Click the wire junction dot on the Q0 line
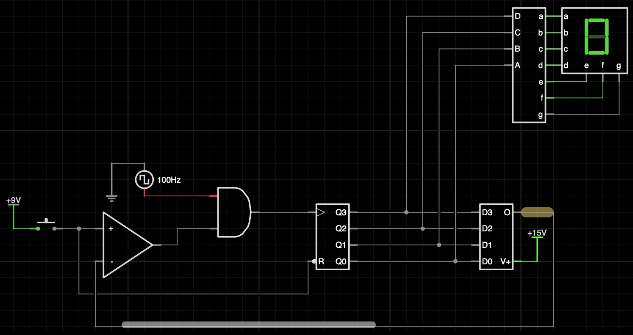 click(455, 261)
